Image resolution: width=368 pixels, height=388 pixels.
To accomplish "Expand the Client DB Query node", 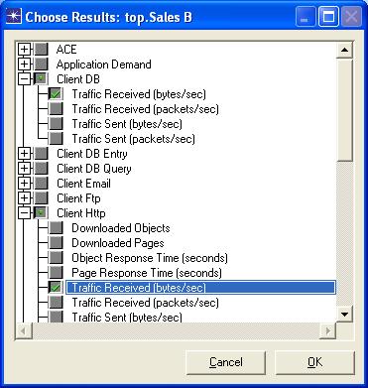I will [24, 169].
